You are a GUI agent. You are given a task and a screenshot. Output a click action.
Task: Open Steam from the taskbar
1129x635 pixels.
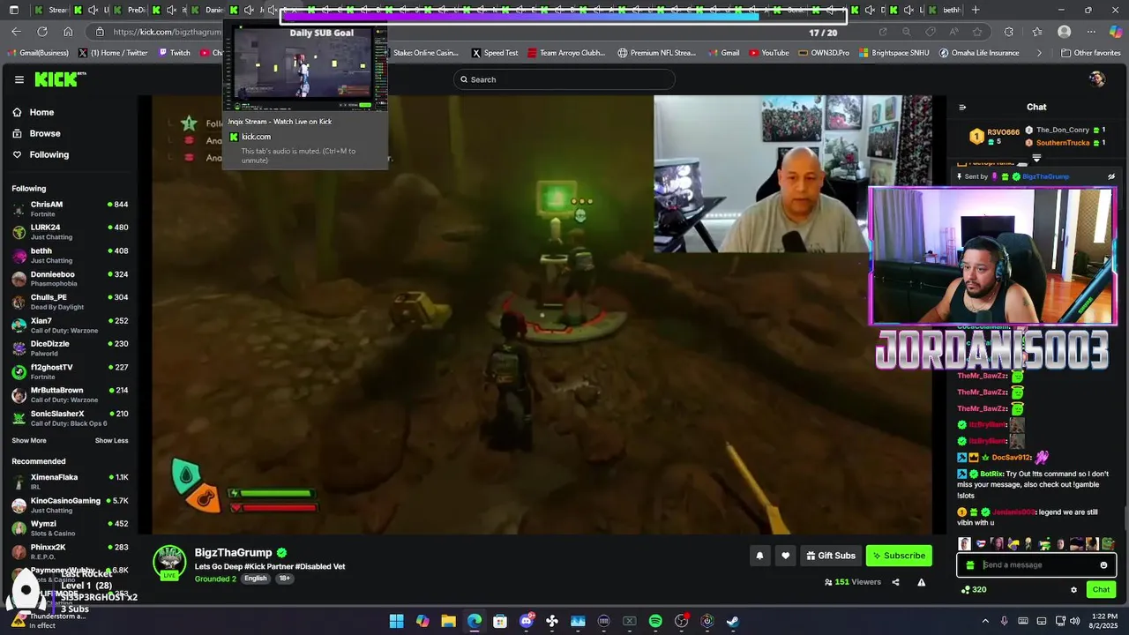(732, 621)
